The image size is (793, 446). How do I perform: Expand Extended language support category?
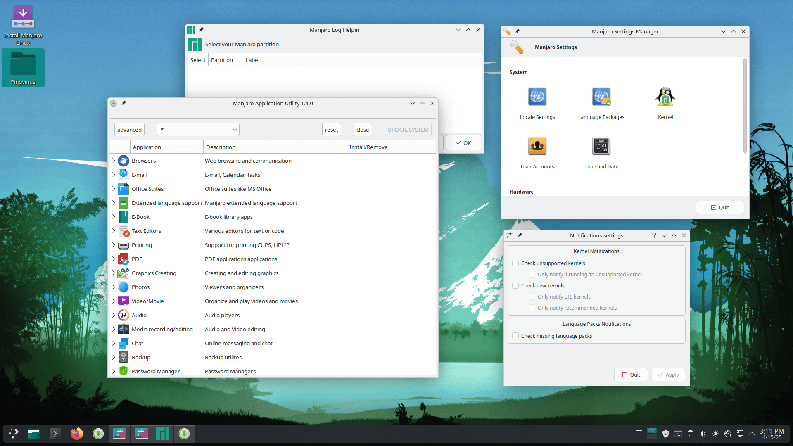pyautogui.click(x=114, y=203)
